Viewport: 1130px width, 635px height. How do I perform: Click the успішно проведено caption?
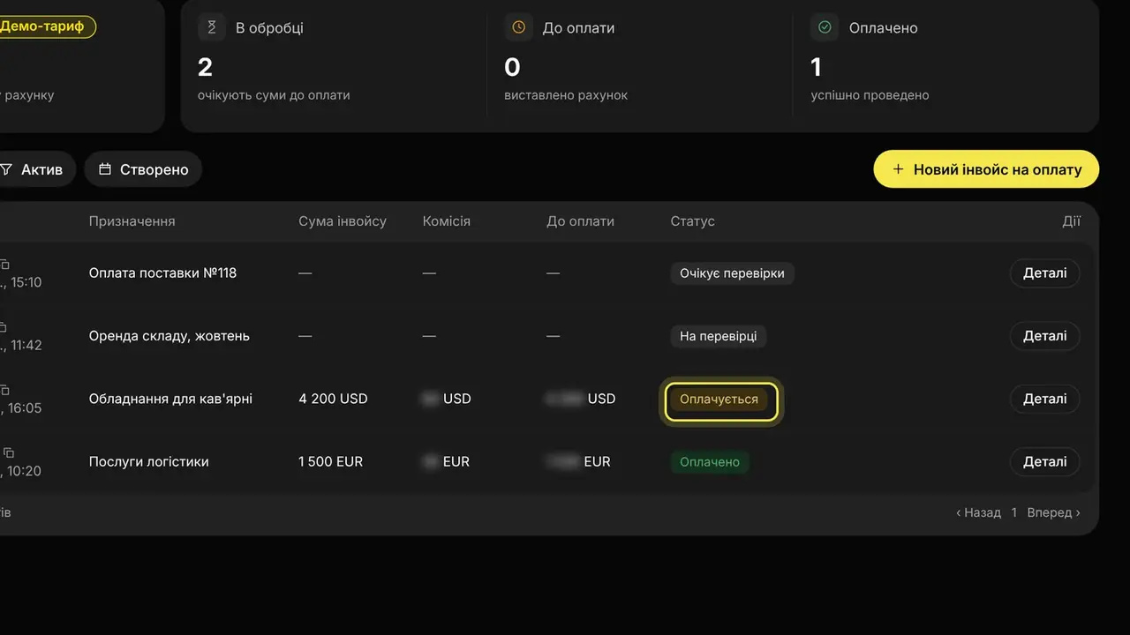click(x=870, y=95)
